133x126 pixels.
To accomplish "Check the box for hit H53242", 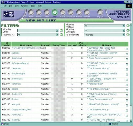I will (x=127, y=116).
